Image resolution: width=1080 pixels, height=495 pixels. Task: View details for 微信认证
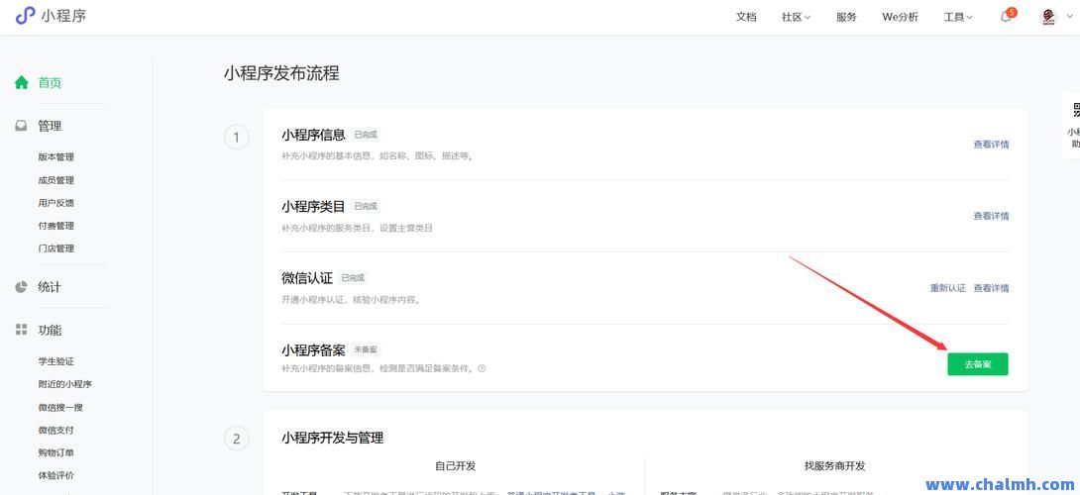[991, 288]
